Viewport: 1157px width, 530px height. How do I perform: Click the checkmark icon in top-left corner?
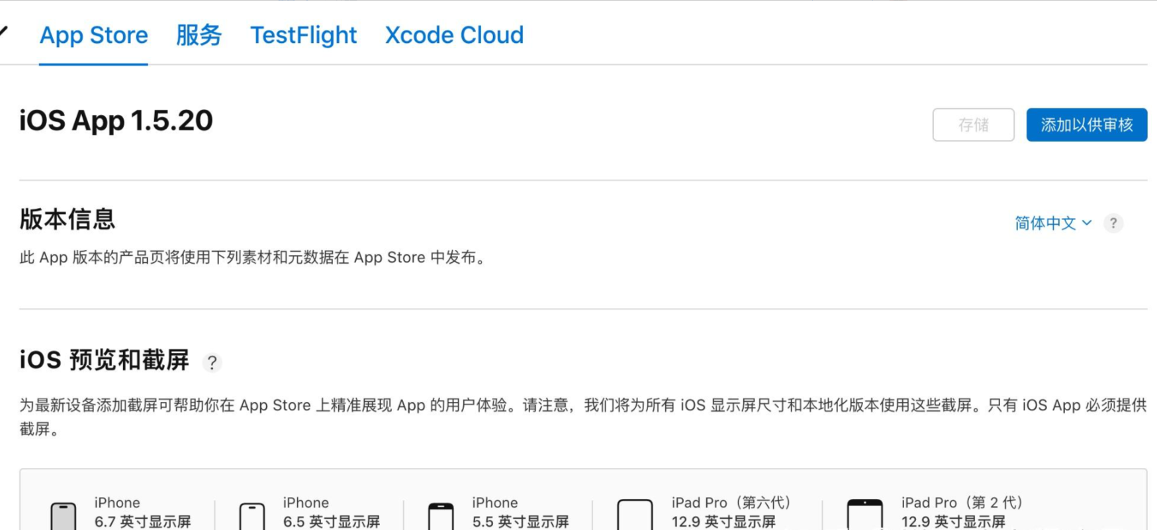pyautogui.click(x=4, y=32)
